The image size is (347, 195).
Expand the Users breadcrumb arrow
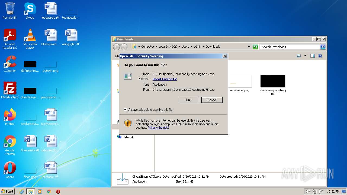191,47
